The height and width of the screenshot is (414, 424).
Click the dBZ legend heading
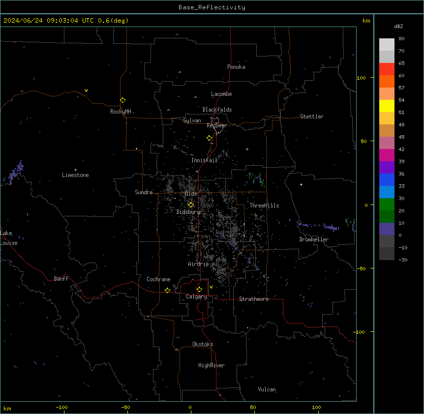[x=398, y=26]
